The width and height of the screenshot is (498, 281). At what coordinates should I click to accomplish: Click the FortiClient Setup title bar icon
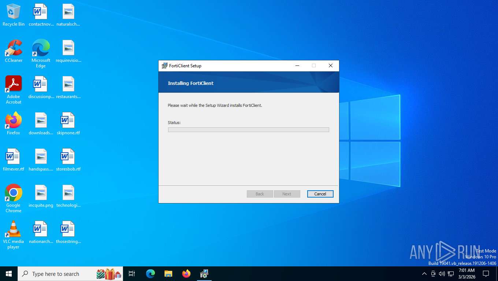click(x=165, y=66)
